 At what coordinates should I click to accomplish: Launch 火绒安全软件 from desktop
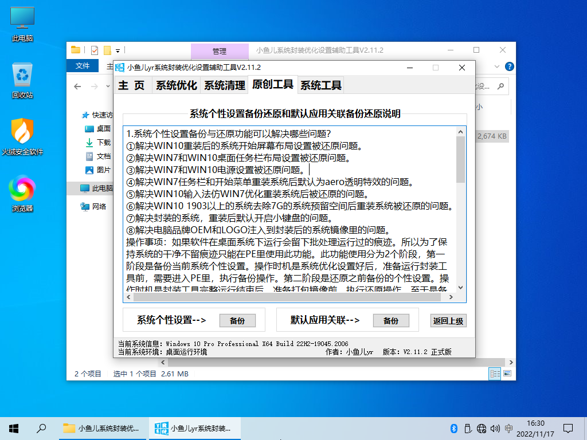[x=22, y=137]
